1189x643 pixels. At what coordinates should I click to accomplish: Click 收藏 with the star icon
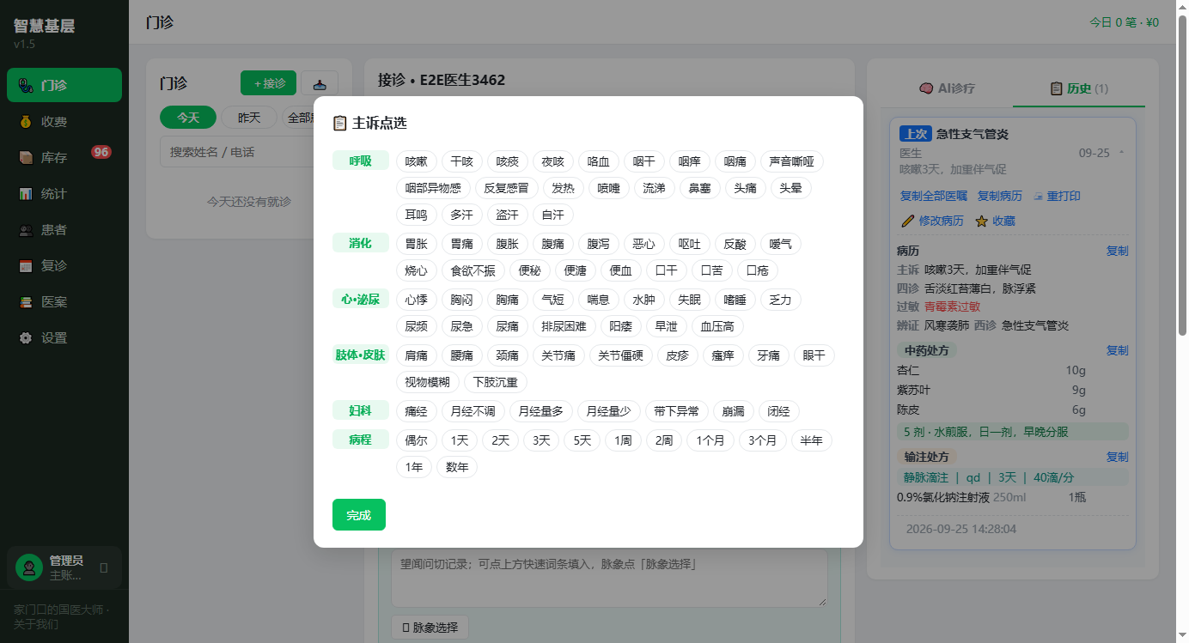click(x=995, y=221)
